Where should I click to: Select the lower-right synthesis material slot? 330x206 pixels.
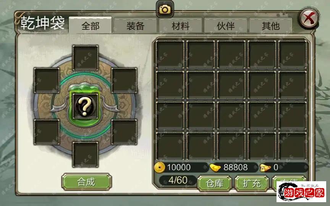124,132
